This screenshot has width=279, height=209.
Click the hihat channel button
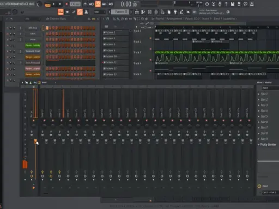[x=33, y=34]
